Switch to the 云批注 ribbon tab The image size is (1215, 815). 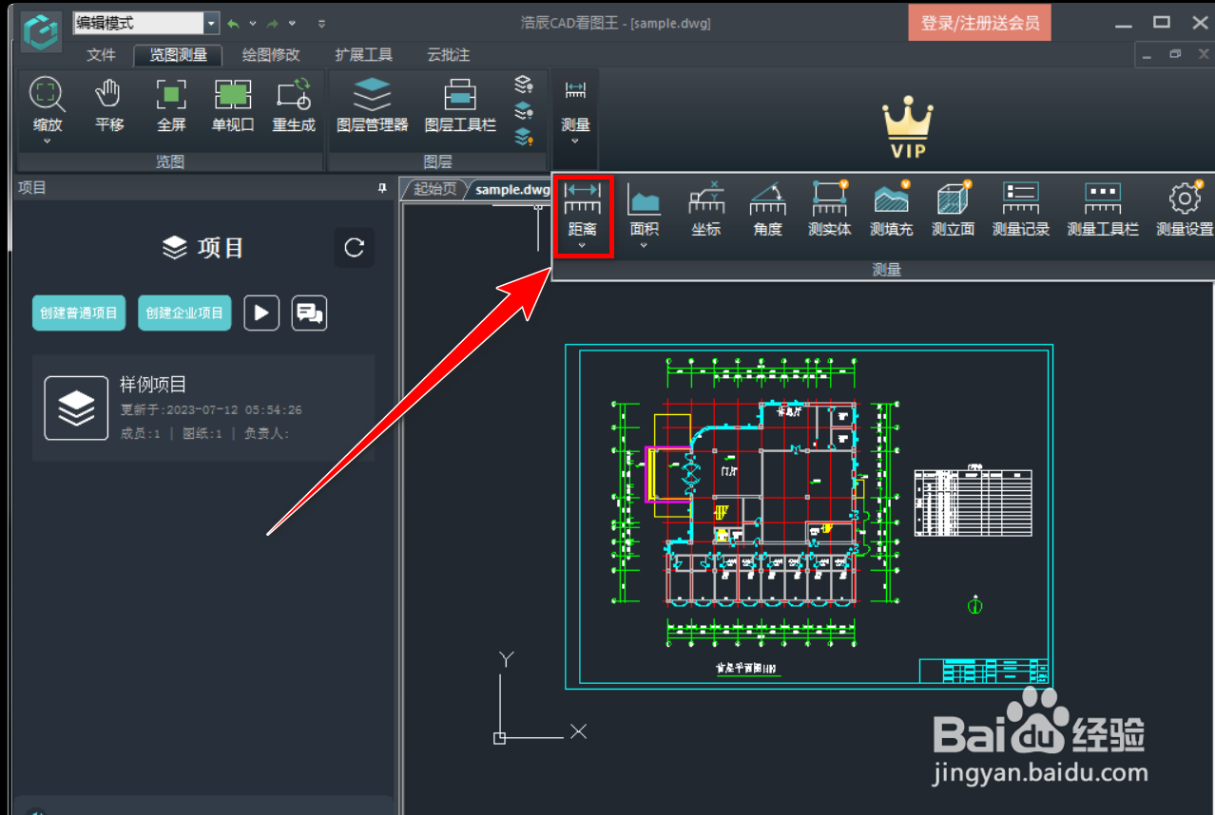tap(448, 55)
